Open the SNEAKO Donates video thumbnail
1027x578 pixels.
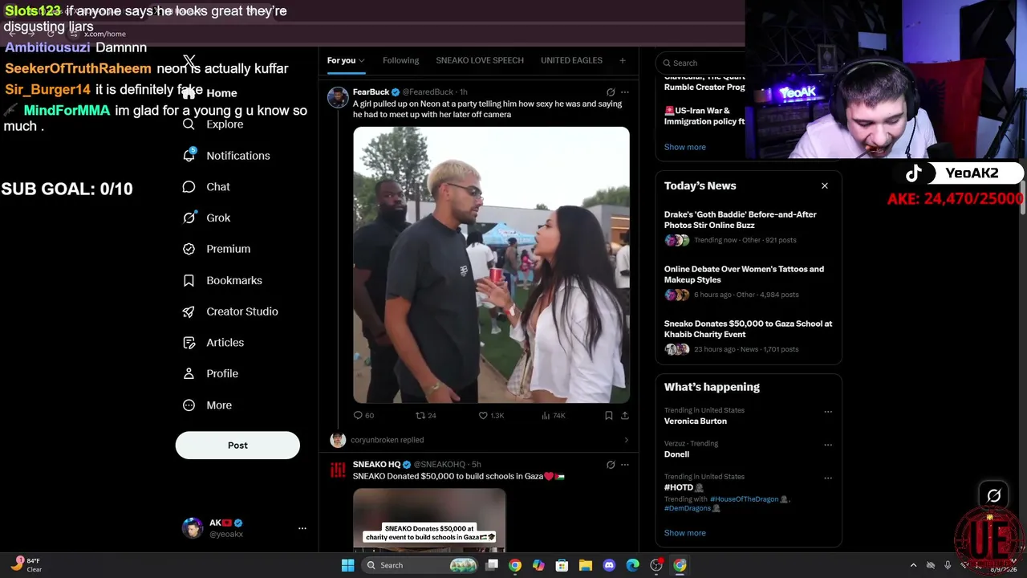[x=429, y=521]
